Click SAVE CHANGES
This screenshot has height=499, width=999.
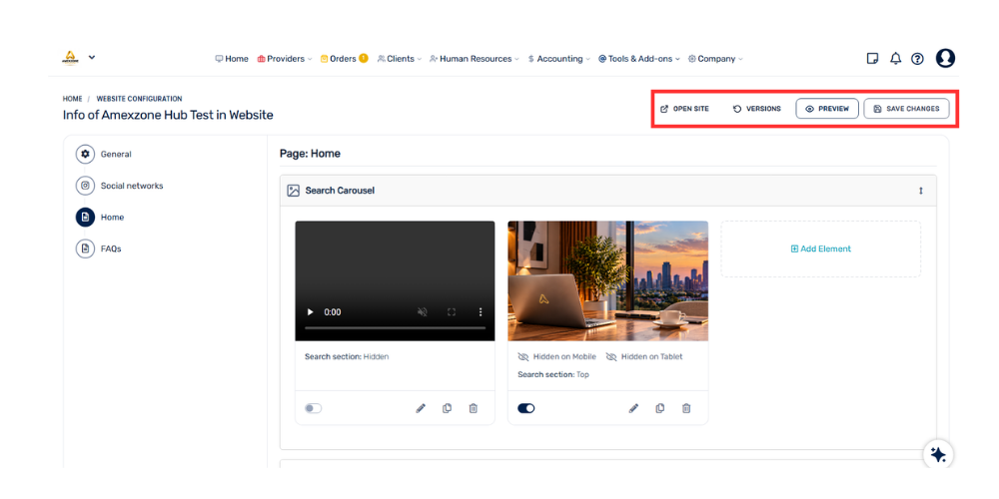906,109
